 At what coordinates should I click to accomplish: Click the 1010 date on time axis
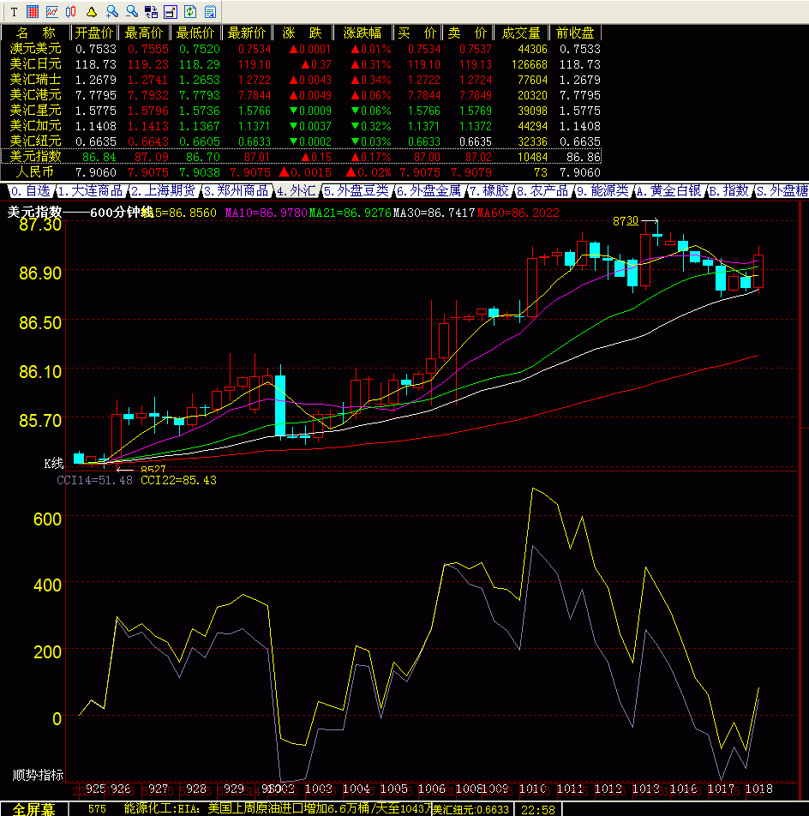pos(533,789)
